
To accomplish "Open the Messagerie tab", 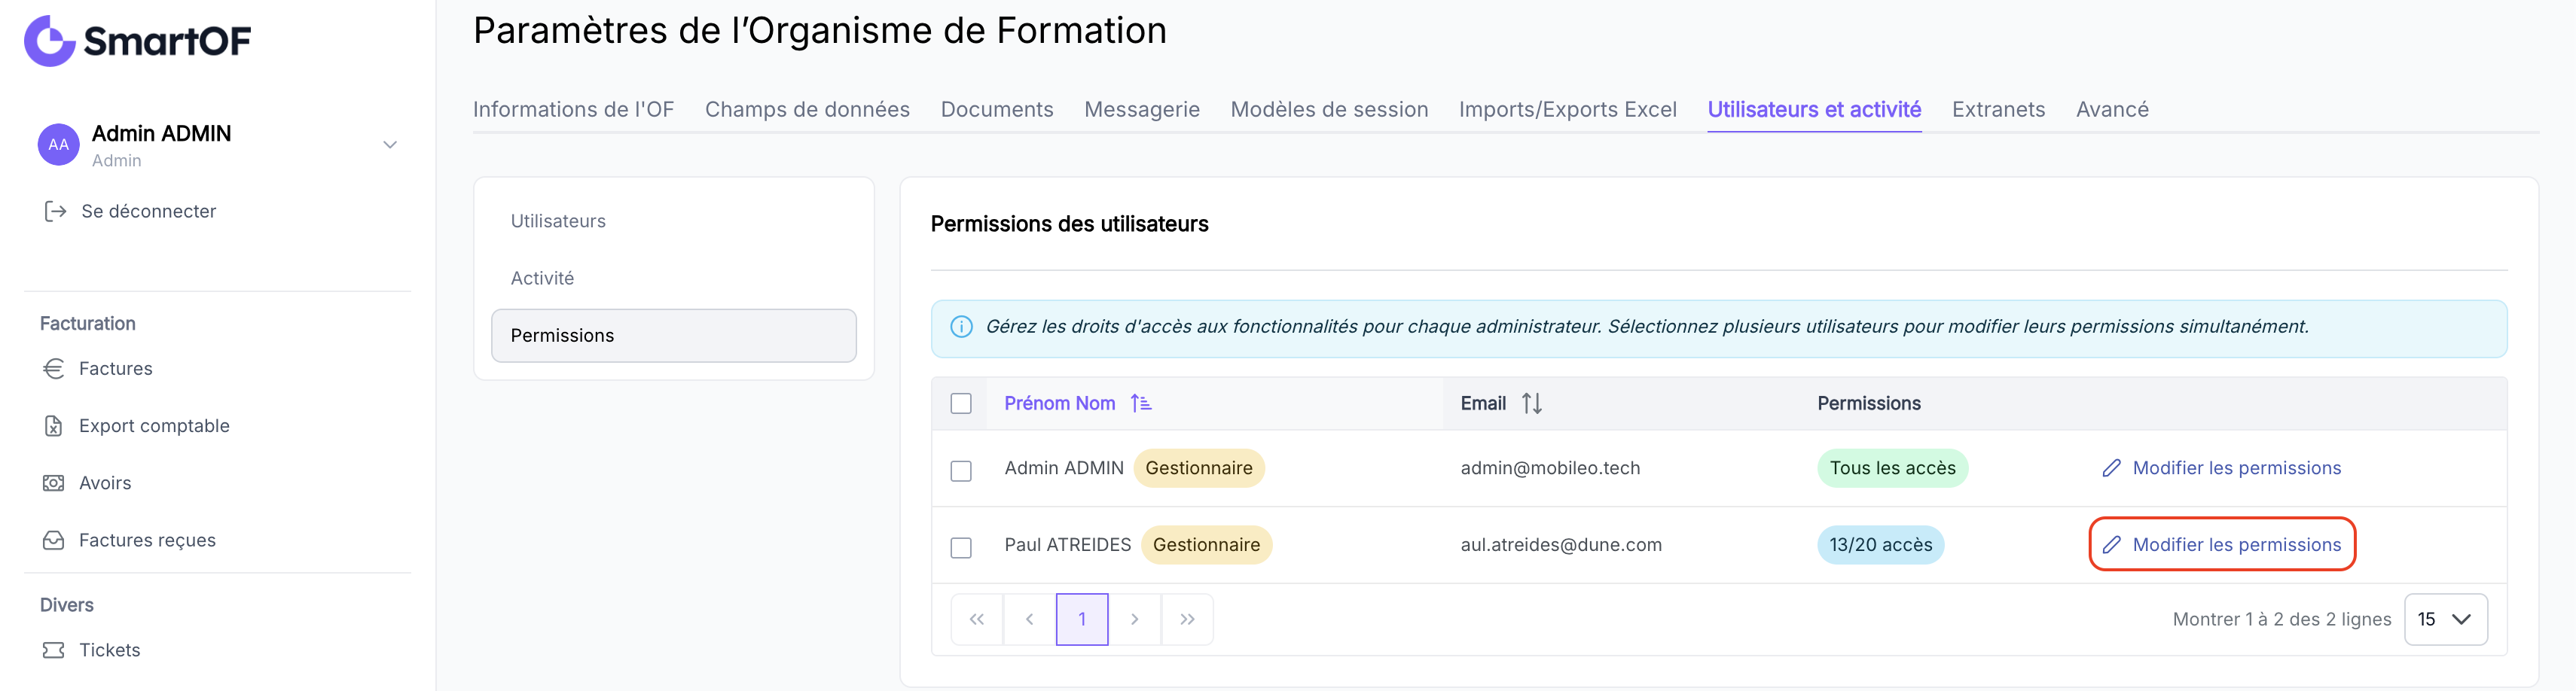I will click(1142, 109).
